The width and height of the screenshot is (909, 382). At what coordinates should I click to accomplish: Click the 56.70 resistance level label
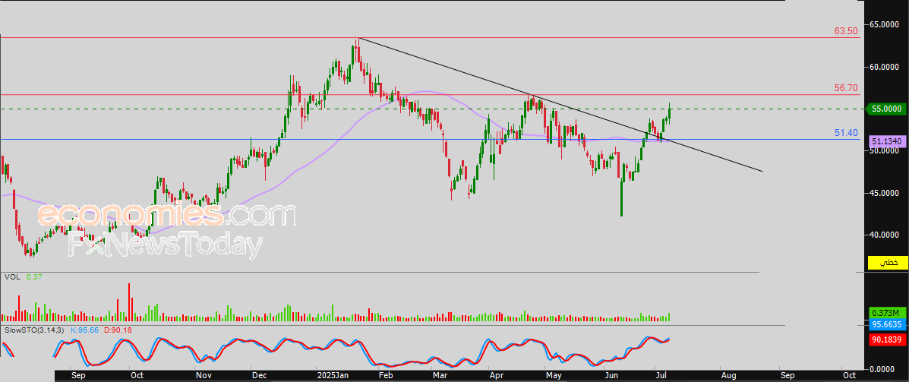pos(845,88)
